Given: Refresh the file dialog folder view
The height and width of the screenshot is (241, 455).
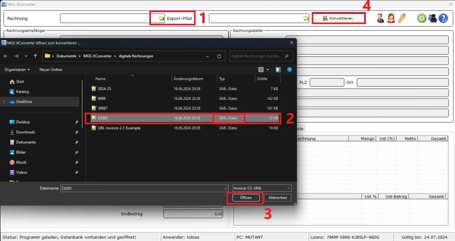Looking at the screenshot, I should pos(219,56).
